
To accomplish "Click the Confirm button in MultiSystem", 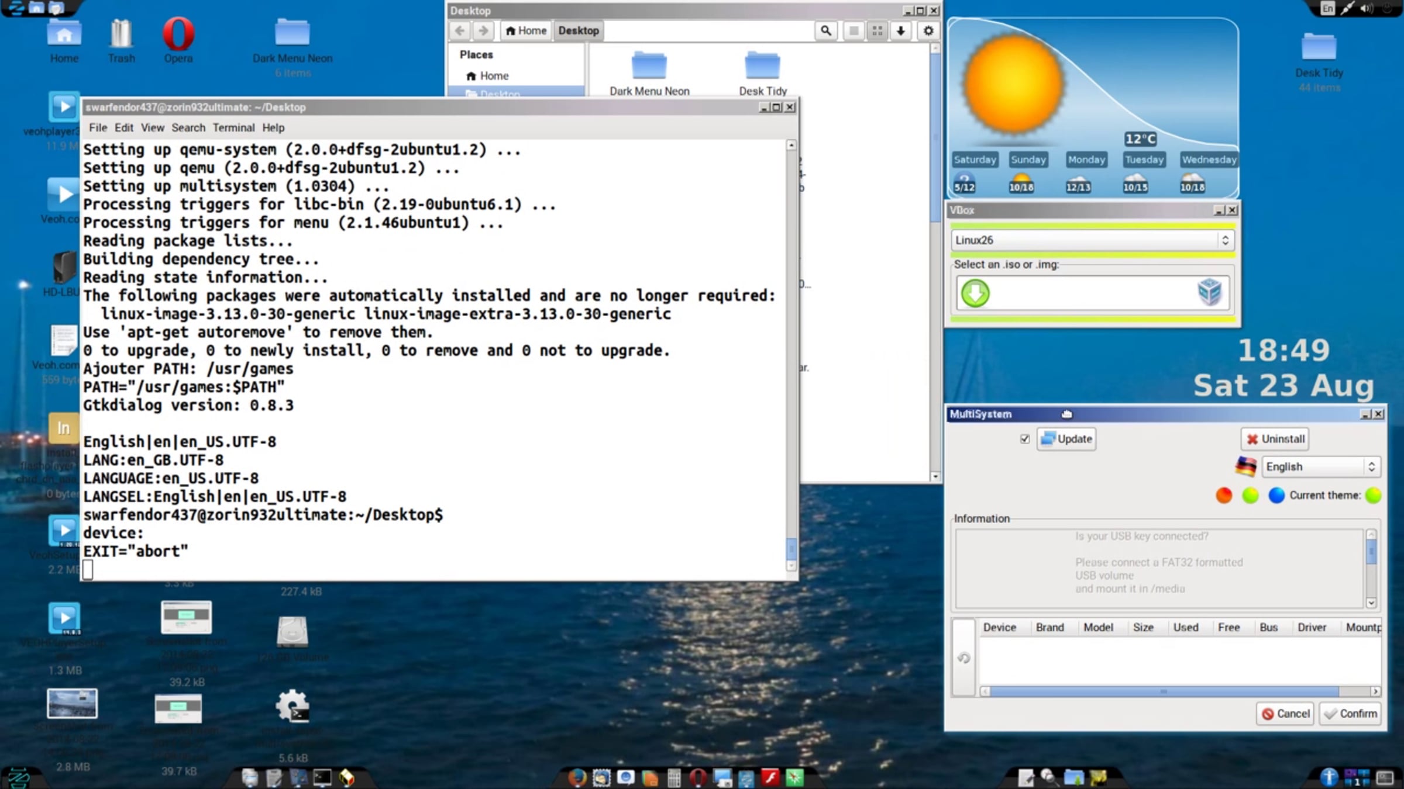I will 1350,714.
